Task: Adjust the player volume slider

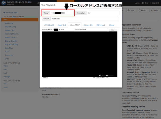Action: [107, 75]
